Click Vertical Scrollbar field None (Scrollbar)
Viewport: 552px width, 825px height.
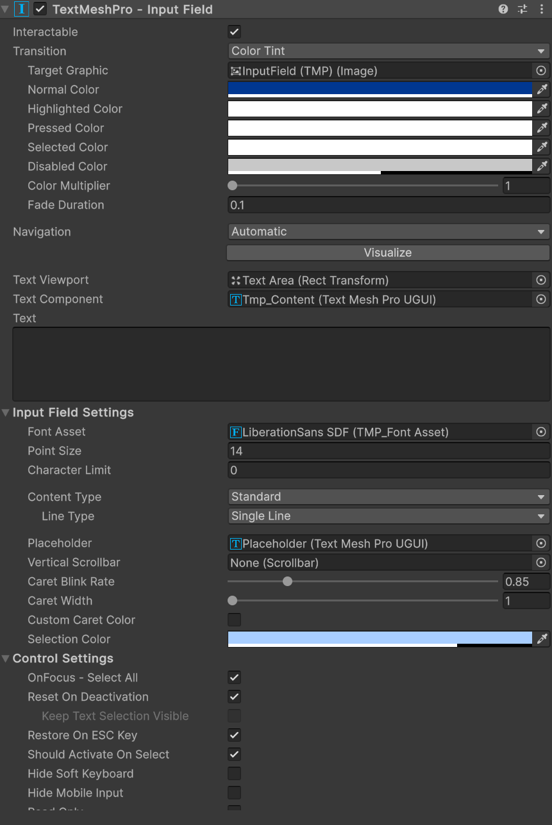(380, 562)
